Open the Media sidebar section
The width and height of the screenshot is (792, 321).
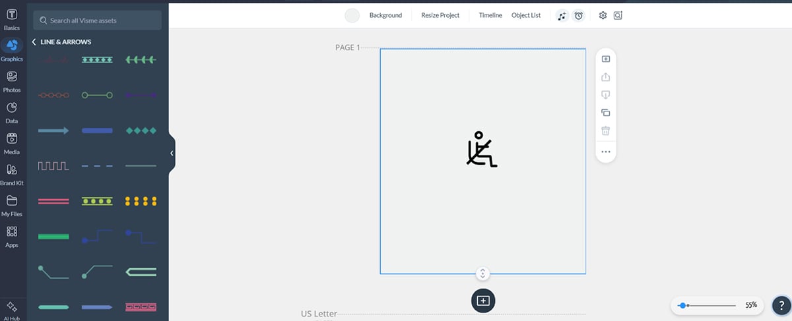pos(12,142)
